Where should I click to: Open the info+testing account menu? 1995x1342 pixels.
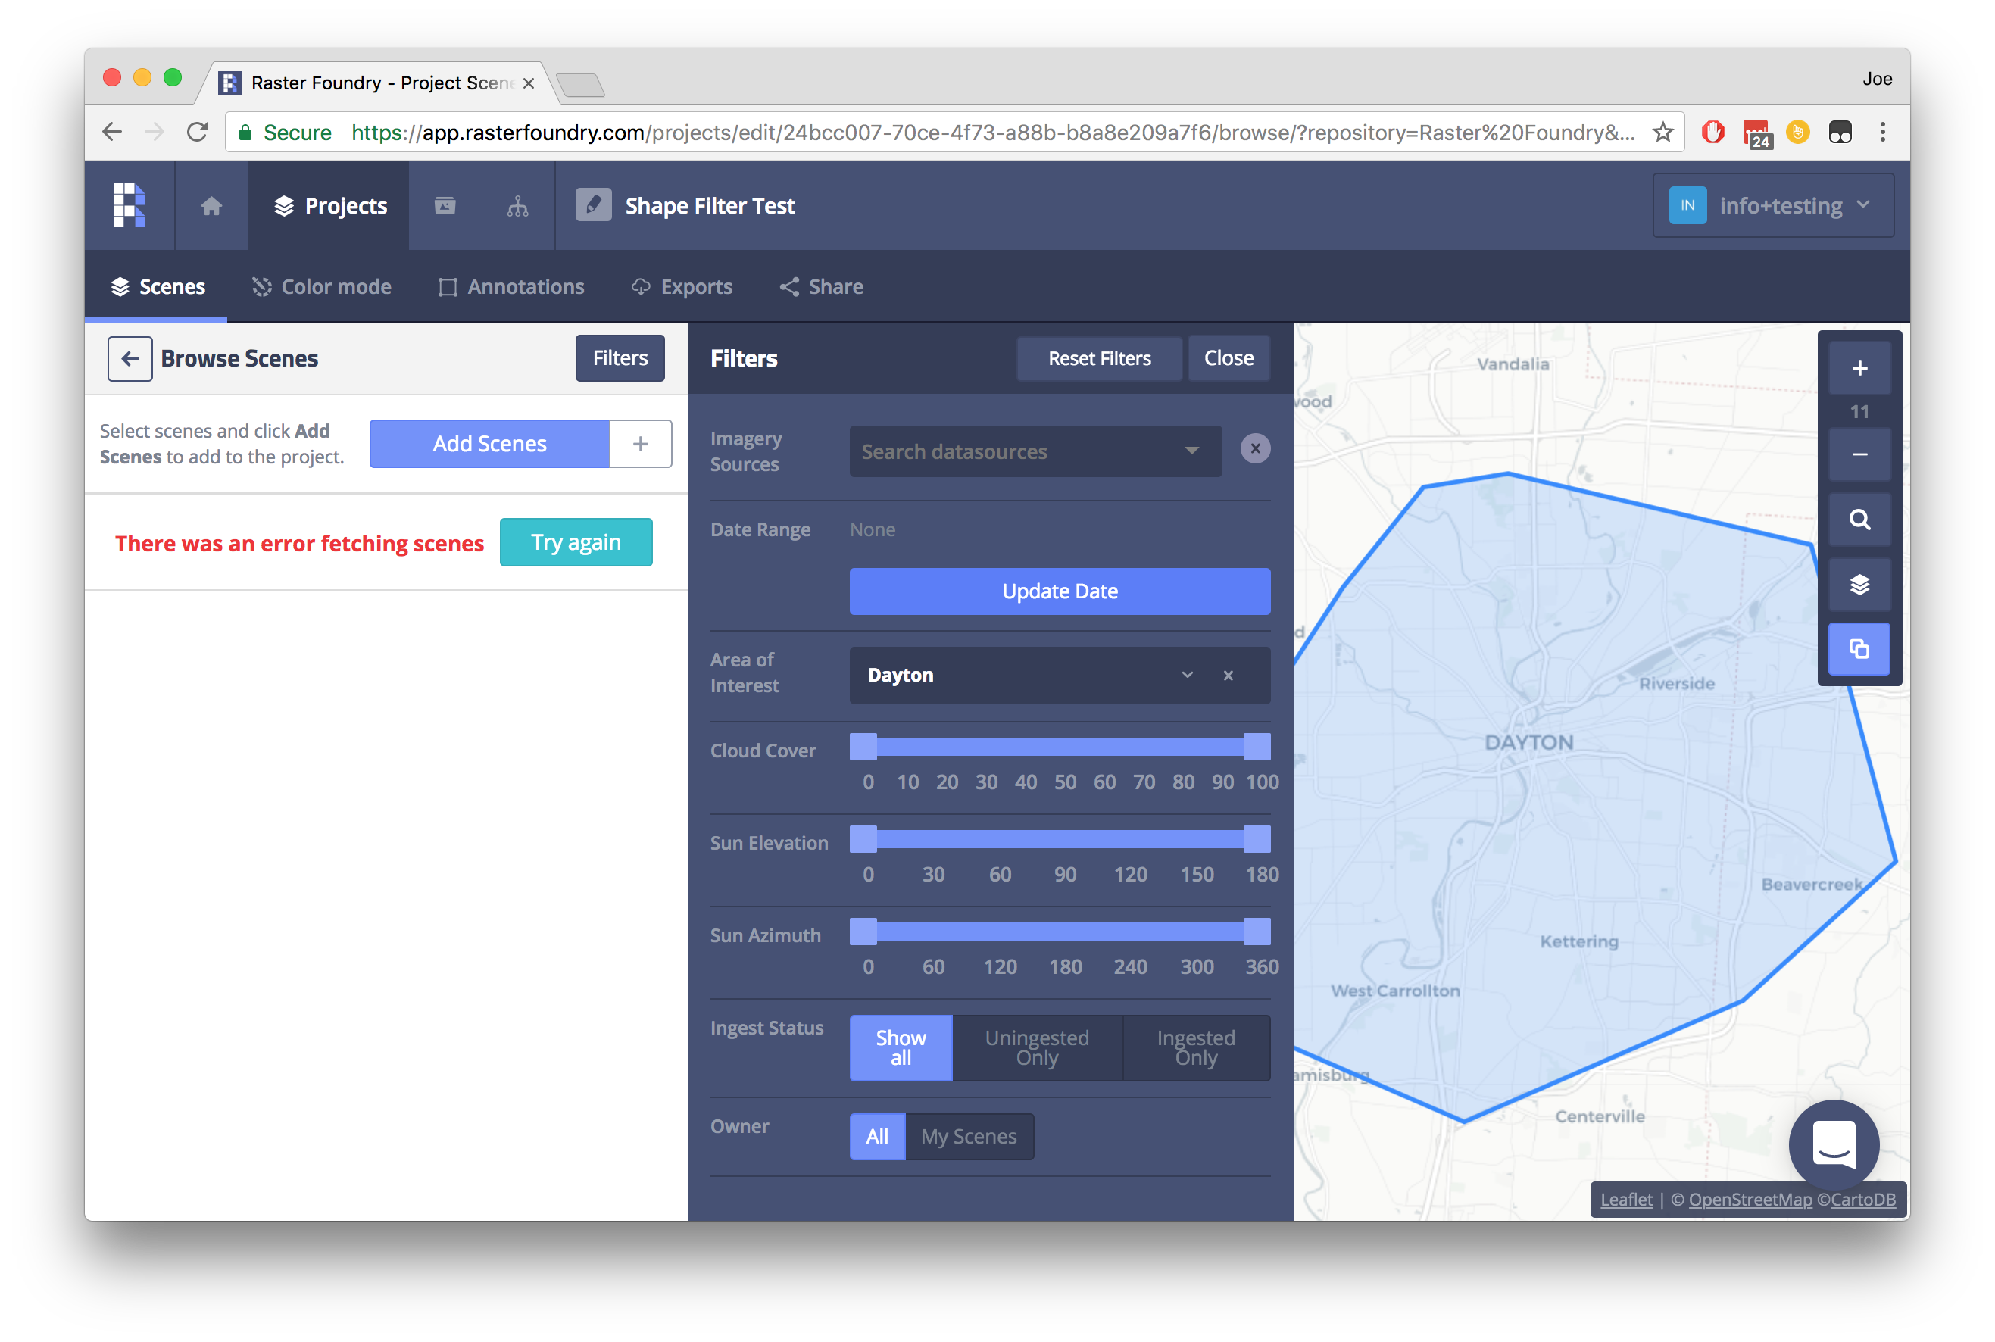point(1772,205)
